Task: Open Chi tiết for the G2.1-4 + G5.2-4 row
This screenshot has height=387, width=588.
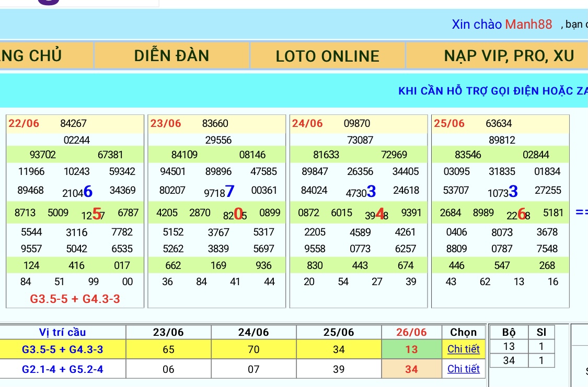Action: pyautogui.click(x=463, y=369)
